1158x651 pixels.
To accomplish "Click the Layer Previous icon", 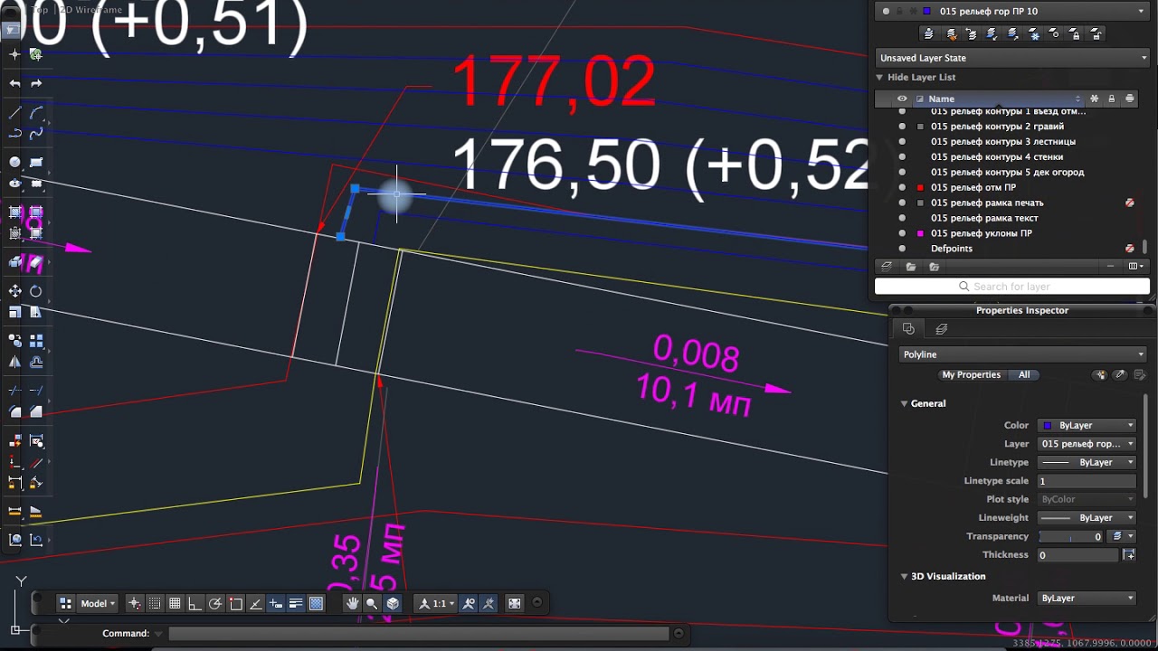I will coord(972,33).
